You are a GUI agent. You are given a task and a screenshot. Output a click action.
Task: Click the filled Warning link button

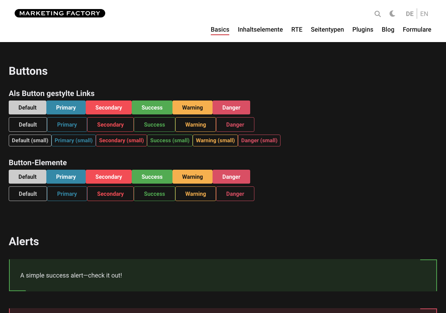192,107
